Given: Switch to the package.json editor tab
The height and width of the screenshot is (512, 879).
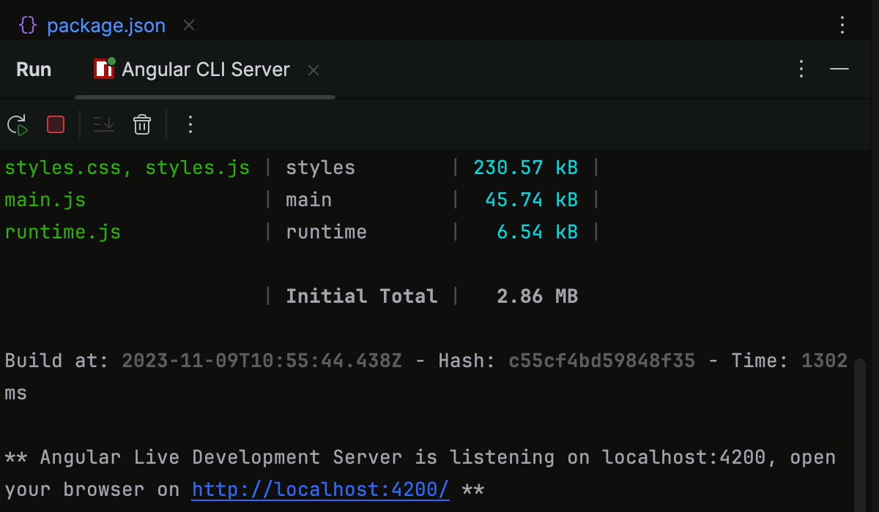Looking at the screenshot, I should click(106, 25).
